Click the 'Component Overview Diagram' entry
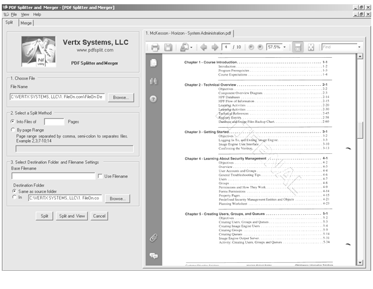 pyautogui.click(x=240, y=93)
